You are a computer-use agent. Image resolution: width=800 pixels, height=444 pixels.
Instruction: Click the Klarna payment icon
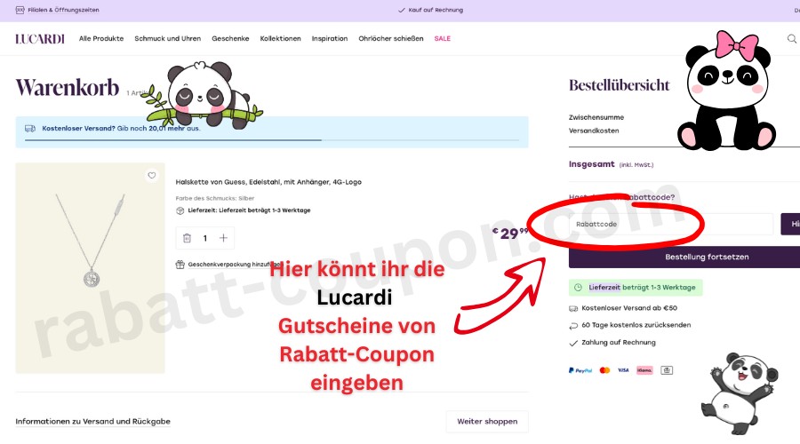click(644, 369)
